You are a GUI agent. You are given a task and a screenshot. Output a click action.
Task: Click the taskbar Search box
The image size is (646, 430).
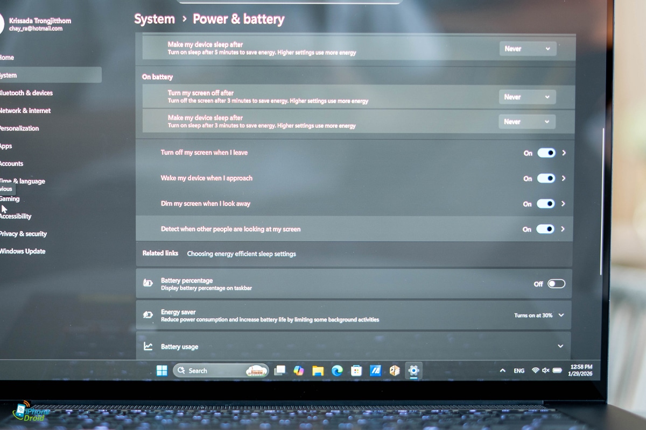[210, 370]
